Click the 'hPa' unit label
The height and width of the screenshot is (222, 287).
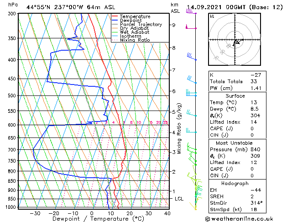pyautogui.click(x=13, y=5)
